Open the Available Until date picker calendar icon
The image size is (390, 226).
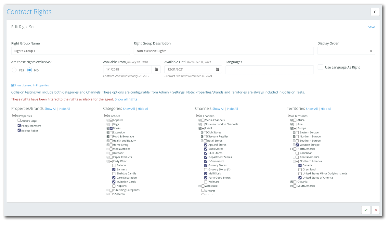[x=217, y=69]
